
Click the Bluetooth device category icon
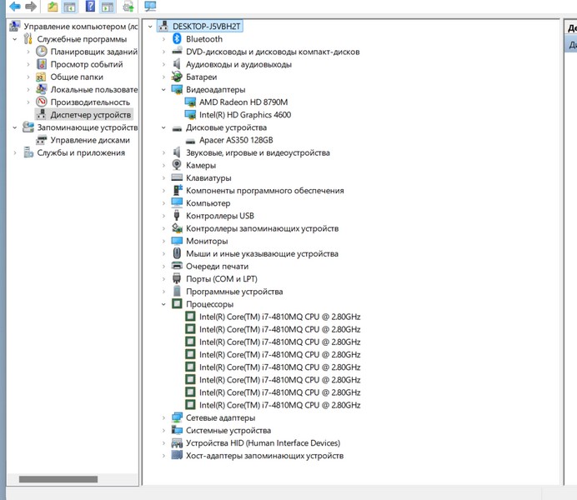point(177,39)
